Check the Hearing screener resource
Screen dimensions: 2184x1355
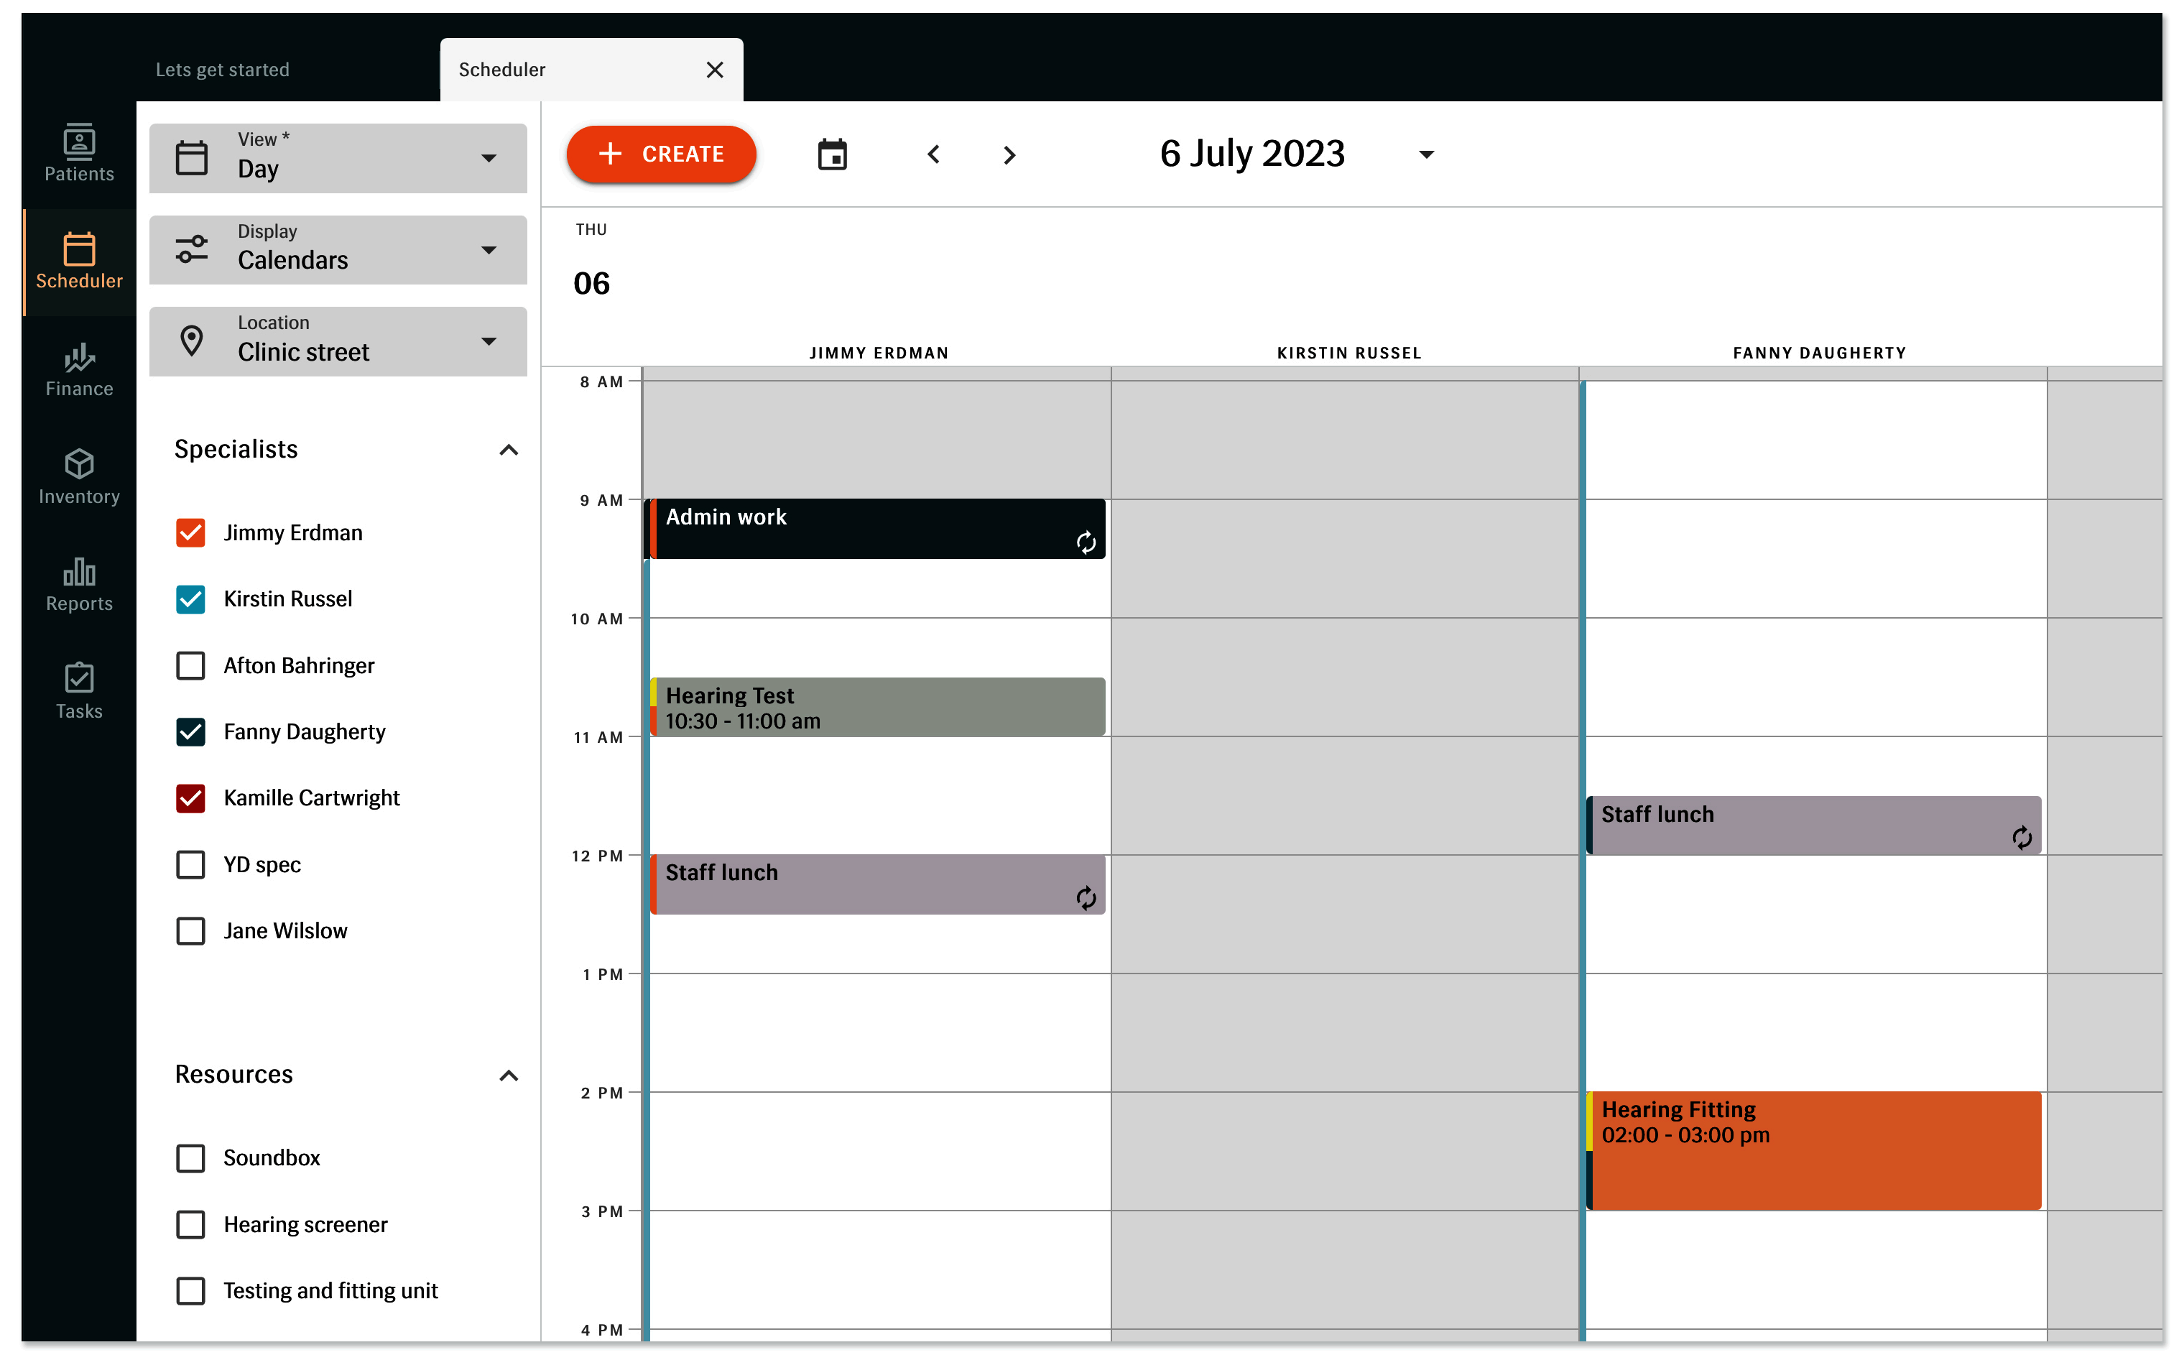[190, 1224]
